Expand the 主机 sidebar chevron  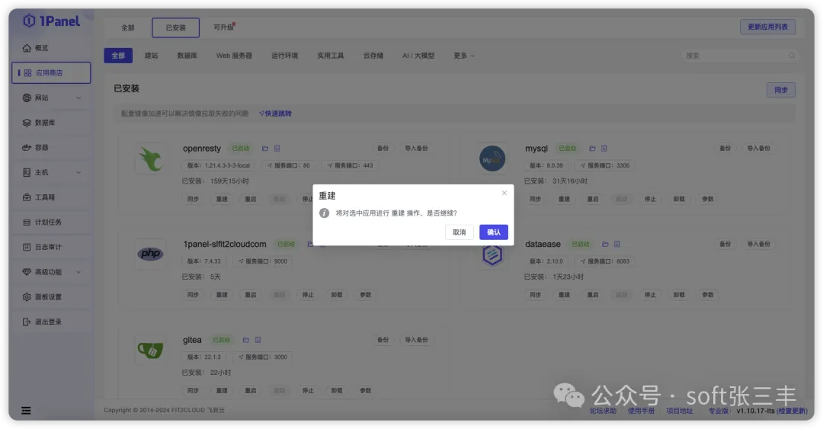78,172
